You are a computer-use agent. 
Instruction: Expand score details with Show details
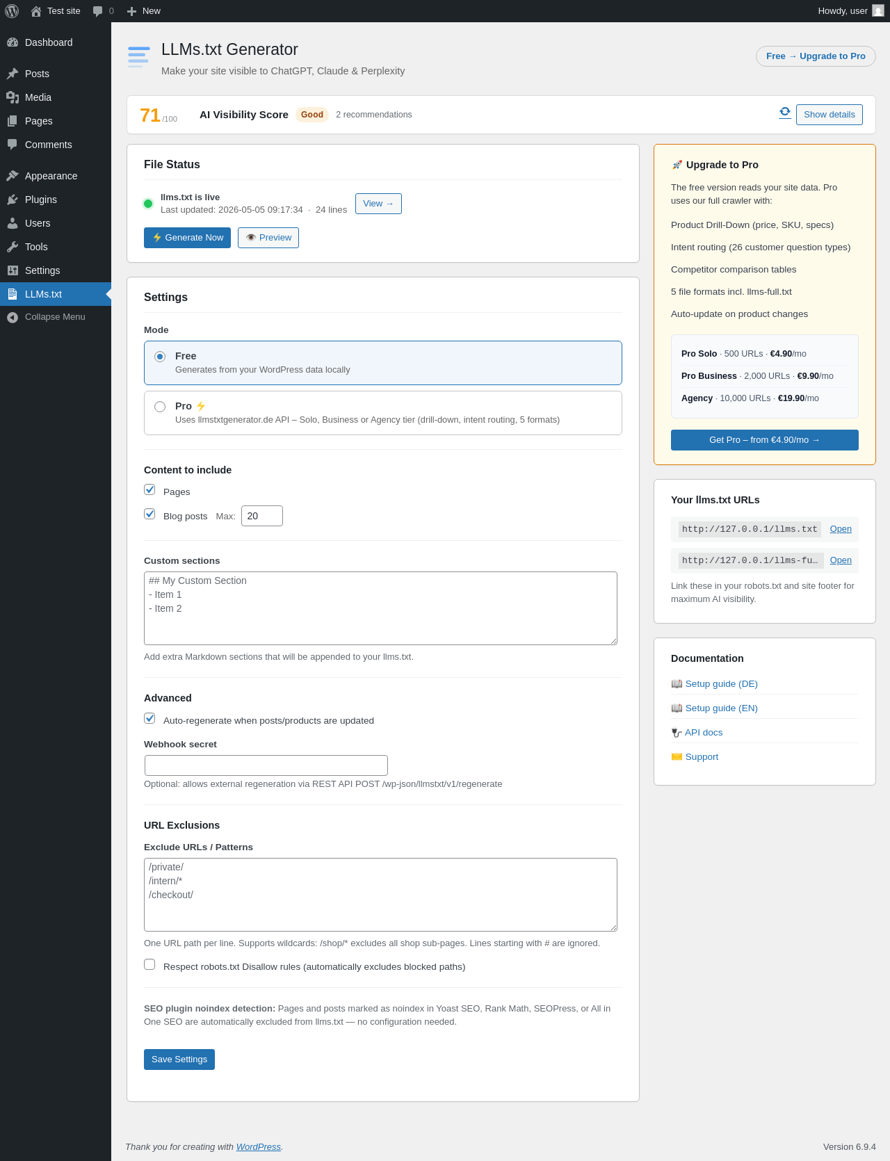click(830, 115)
